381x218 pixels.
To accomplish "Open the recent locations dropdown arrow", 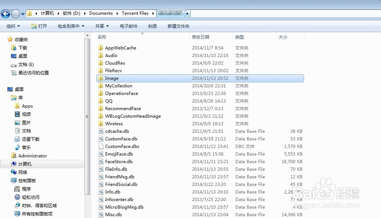I will (23, 14).
